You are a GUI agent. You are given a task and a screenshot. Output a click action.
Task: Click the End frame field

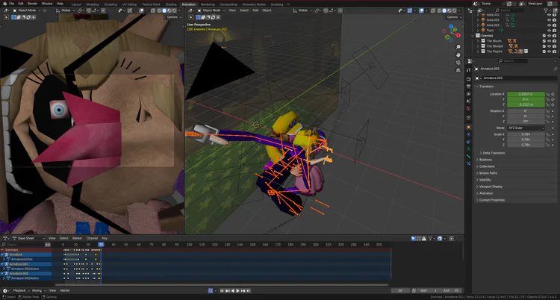coord(451,291)
